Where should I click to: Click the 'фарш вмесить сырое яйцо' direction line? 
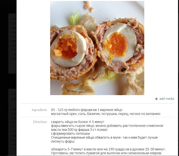(107, 126)
